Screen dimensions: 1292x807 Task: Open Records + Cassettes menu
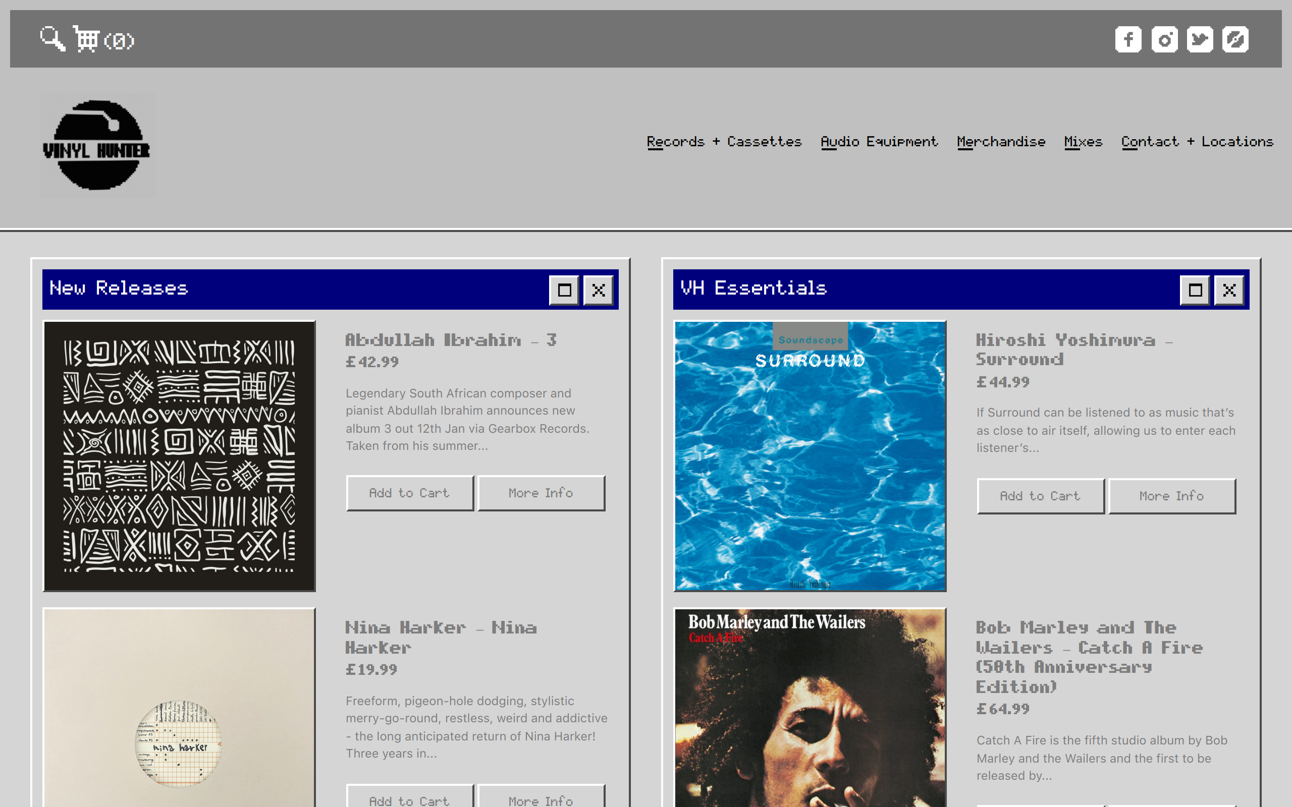(724, 142)
